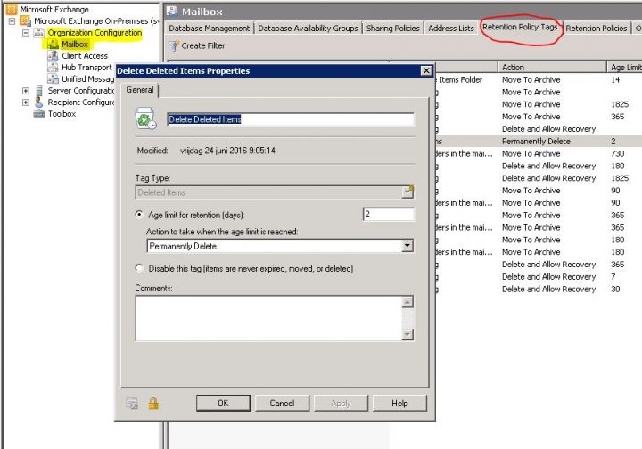Click the recycle bin tag icon in dialog
Viewport: 642px width, 449px height.
pos(145,118)
